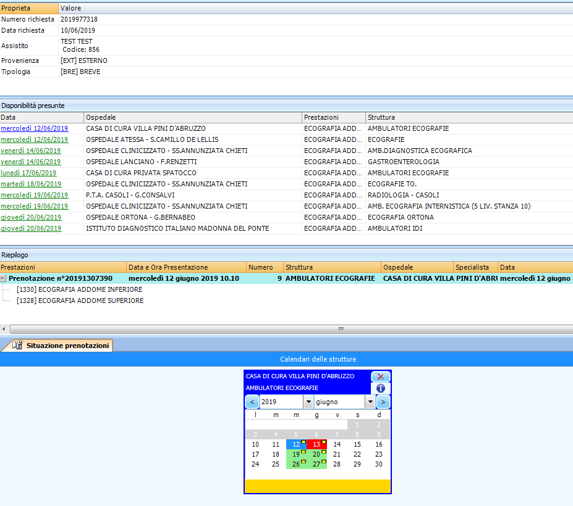
Task: Go to previous month in calendar
Action: [252, 402]
